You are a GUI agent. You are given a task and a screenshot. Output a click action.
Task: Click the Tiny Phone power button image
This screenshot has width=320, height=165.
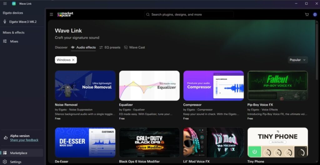[254, 152]
